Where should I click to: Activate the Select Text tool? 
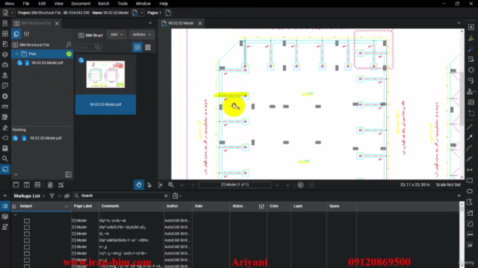pyautogui.click(x=160, y=185)
